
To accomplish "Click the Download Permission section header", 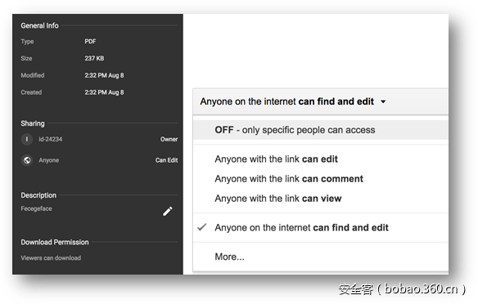I will 55,242.
